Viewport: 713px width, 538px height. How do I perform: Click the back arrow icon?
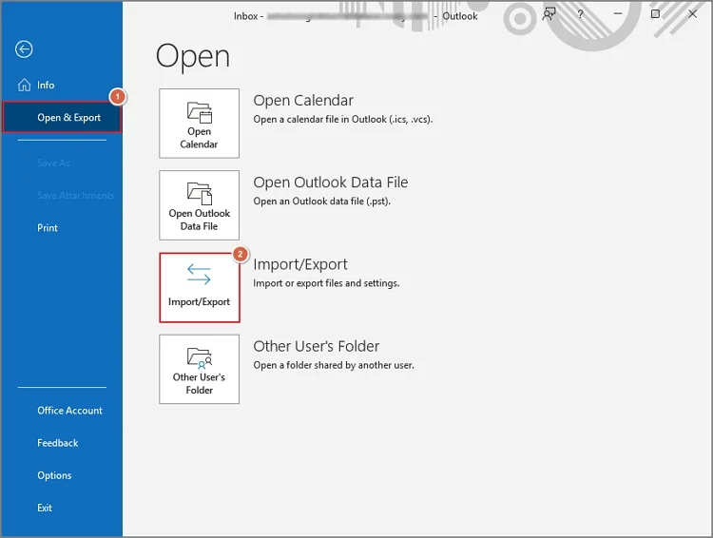click(24, 49)
